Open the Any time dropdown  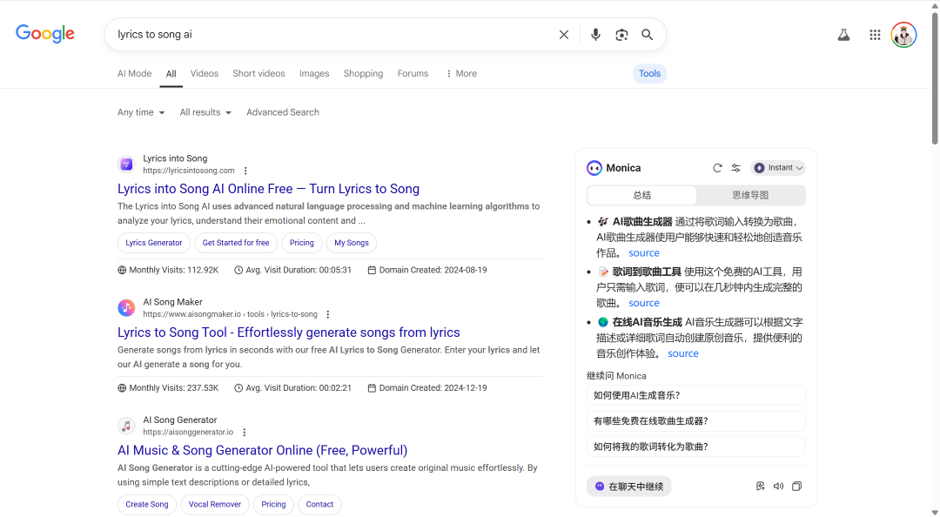click(141, 112)
